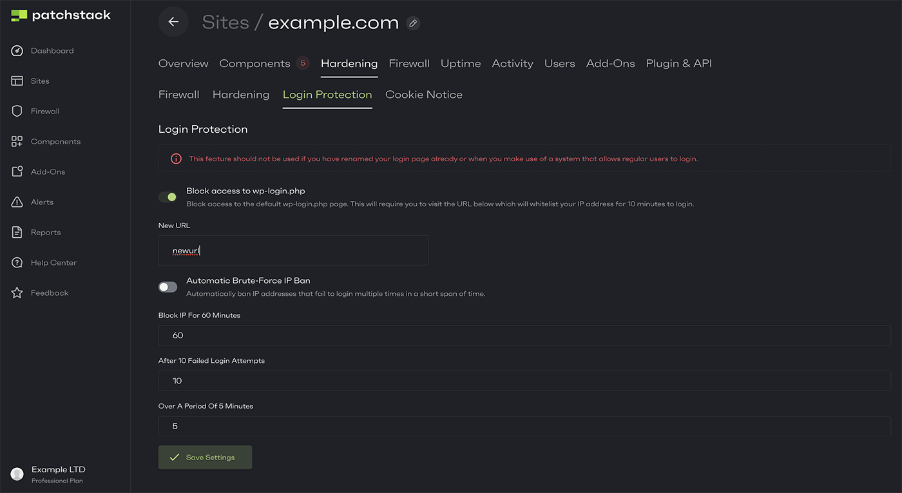Switch to the Overview tab
The height and width of the screenshot is (493, 902).
tap(183, 63)
